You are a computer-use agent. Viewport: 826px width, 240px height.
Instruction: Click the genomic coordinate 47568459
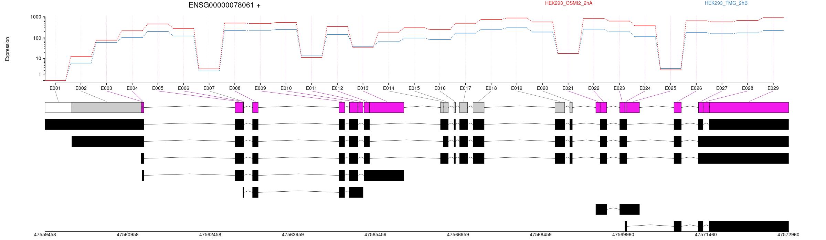540,235
